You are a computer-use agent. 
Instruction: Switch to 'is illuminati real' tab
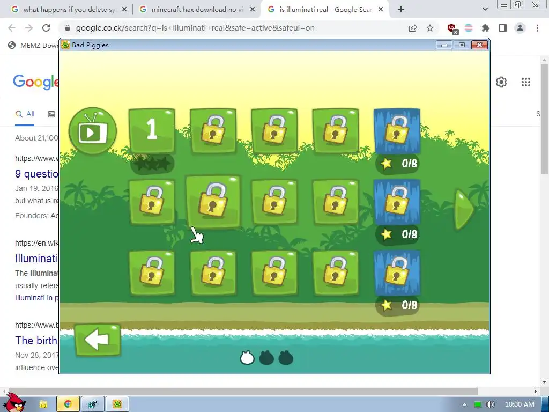click(x=325, y=10)
